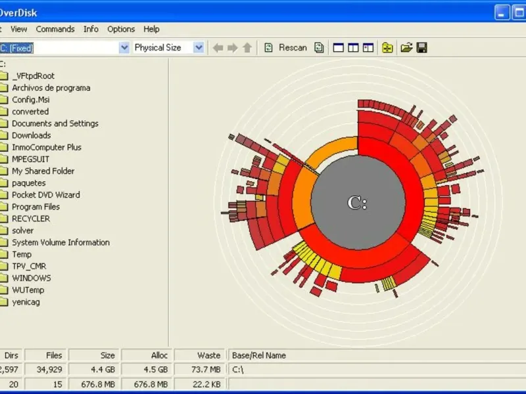The image size is (526, 394).
Task: Switch to the third pane layout icon
Action: coord(368,47)
